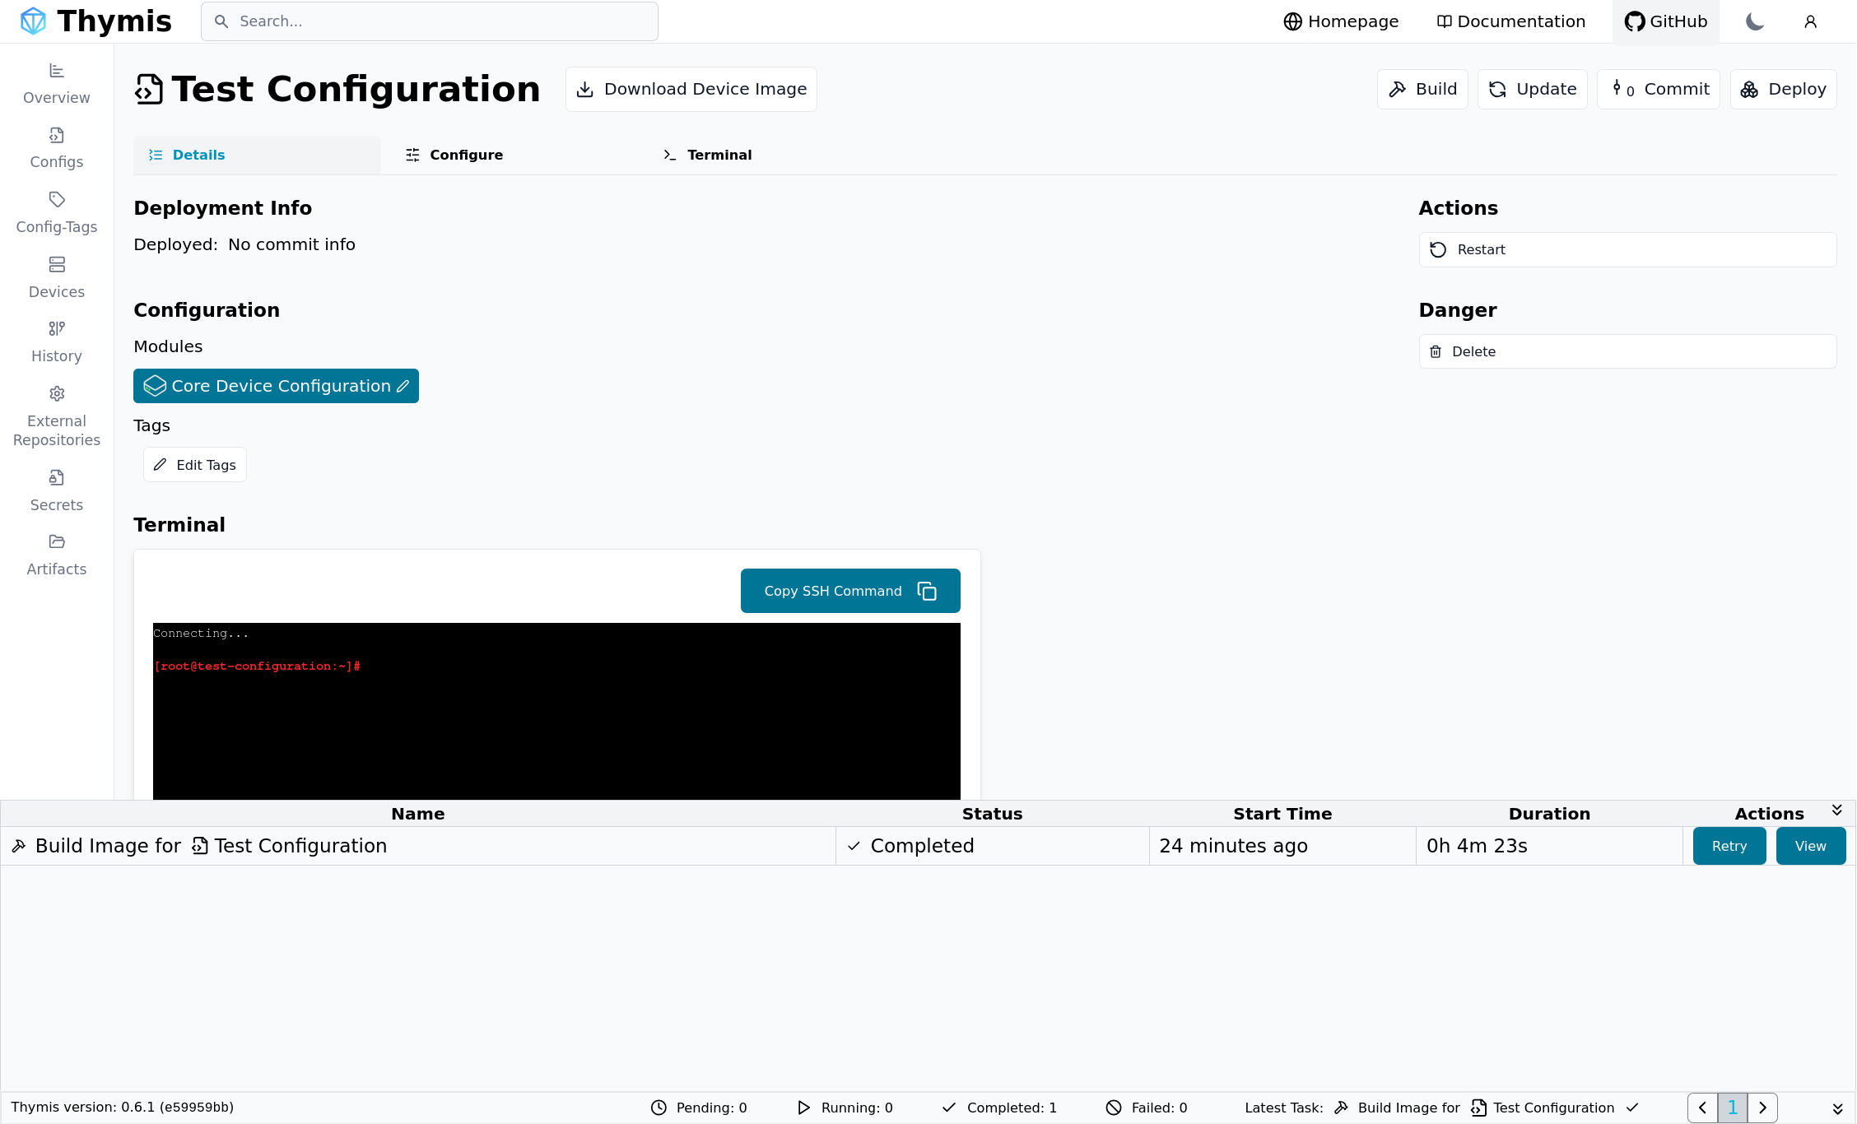Open the user account icon
The image size is (1857, 1124).
1810,21
